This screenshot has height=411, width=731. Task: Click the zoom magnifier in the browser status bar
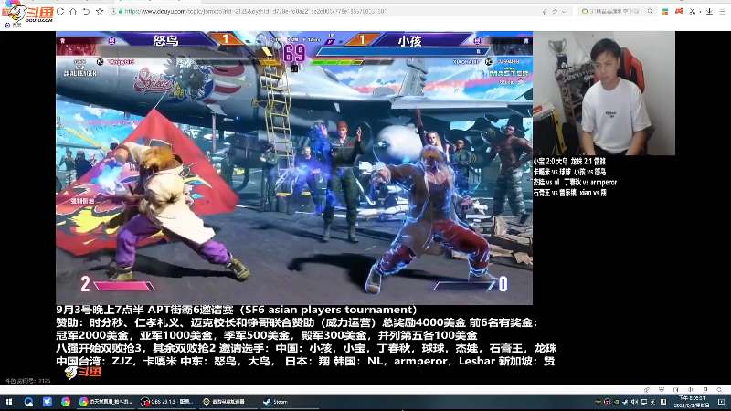pos(719,390)
